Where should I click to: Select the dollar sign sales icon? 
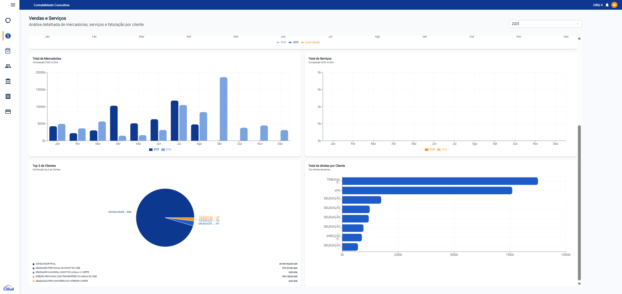coord(8,36)
